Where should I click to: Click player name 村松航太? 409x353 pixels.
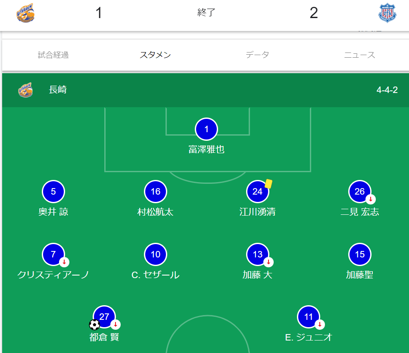(x=155, y=212)
